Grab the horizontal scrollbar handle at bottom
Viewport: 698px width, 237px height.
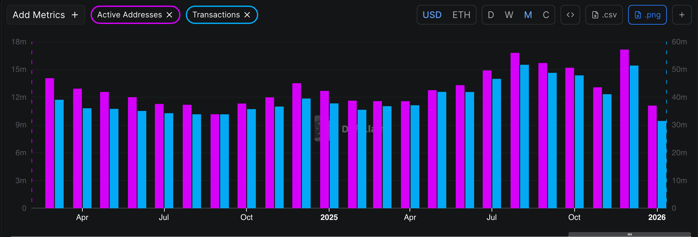[x=629, y=234]
